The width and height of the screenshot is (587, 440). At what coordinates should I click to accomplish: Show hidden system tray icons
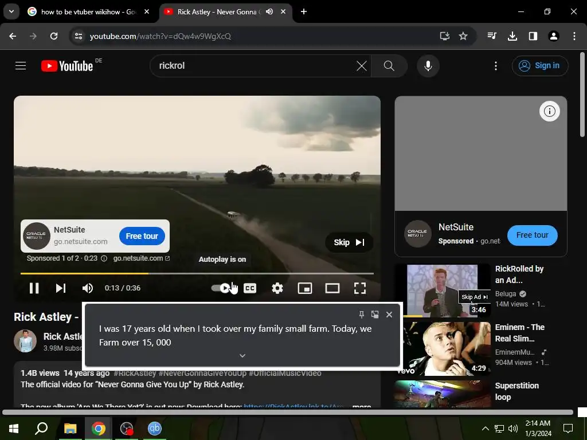click(485, 429)
